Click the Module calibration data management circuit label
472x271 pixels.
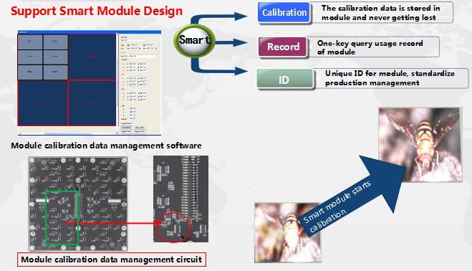coord(112,260)
